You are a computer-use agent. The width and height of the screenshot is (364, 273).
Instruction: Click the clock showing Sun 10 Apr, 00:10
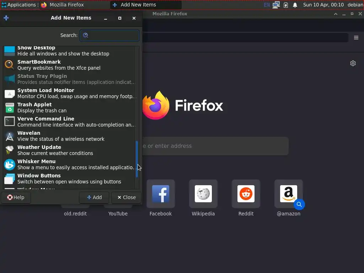[x=323, y=5]
